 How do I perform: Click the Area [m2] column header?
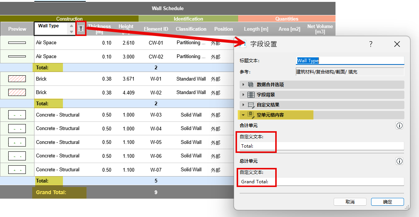pos(289,29)
